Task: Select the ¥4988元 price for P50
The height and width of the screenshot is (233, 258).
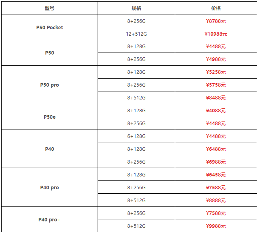Action: 216,59
